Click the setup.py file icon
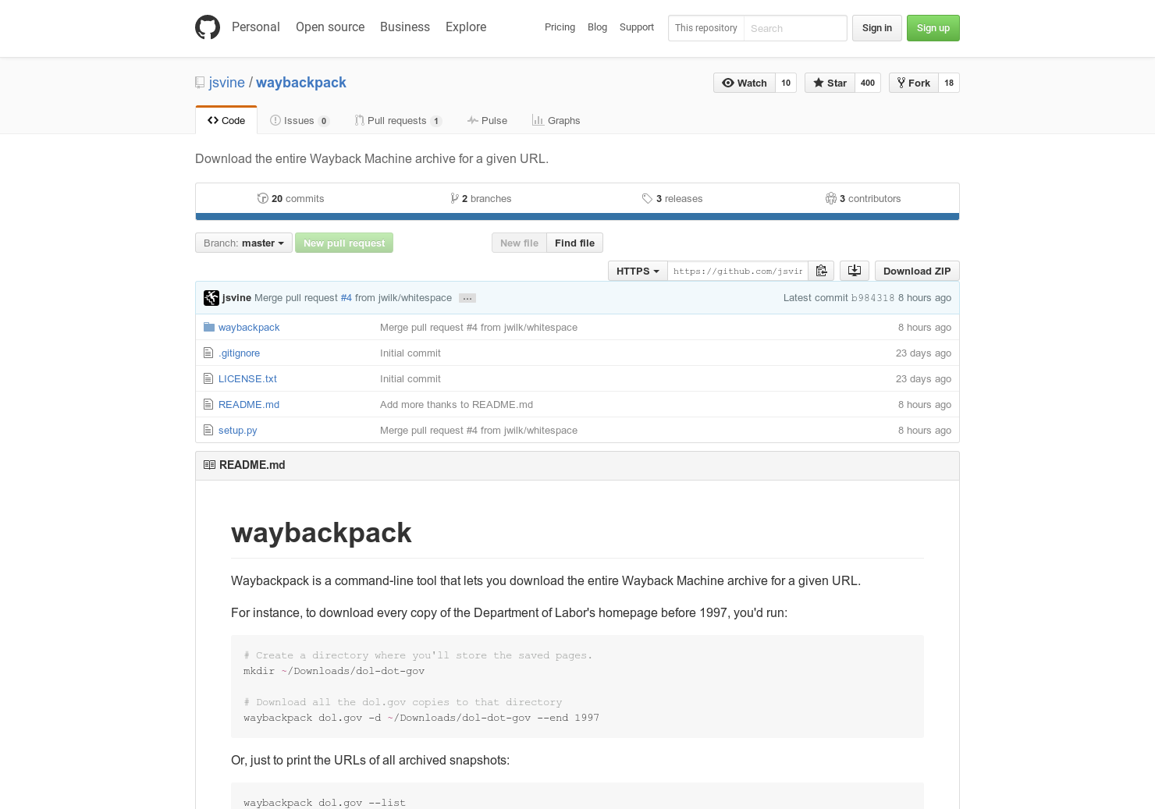Screen dimensions: 1155x809 click(208, 430)
